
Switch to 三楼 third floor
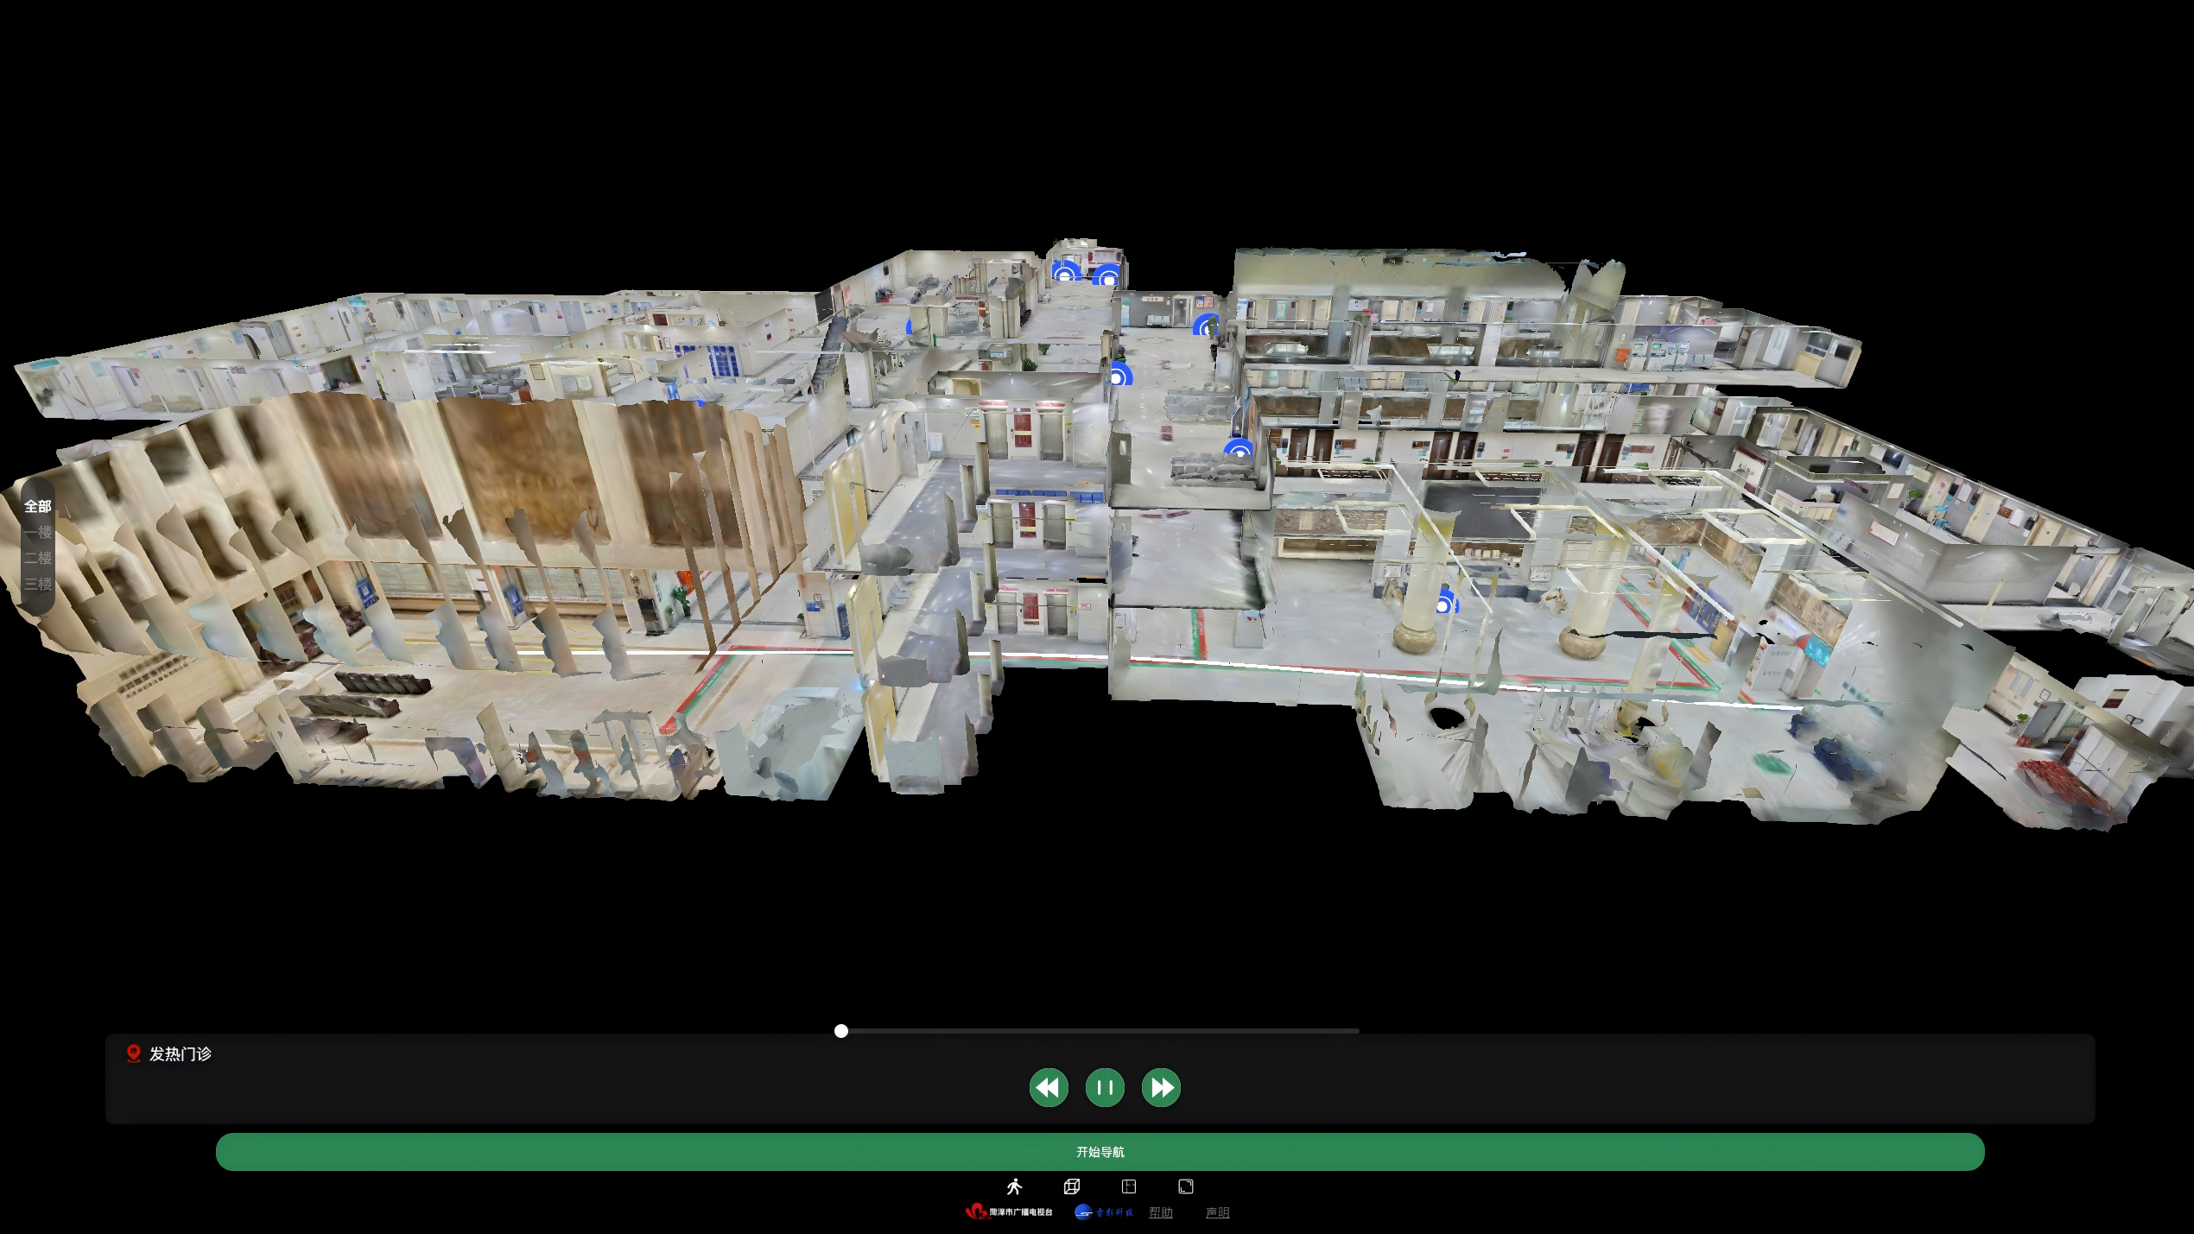(37, 585)
